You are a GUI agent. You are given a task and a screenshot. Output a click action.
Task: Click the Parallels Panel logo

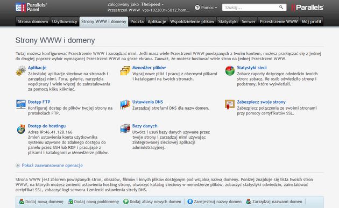pyautogui.click(x=31, y=8)
